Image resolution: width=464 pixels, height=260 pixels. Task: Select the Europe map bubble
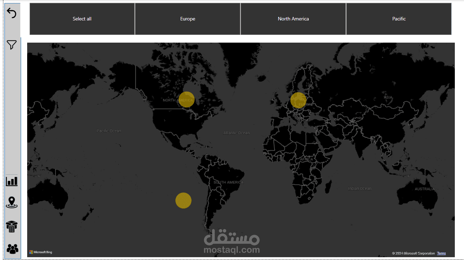[299, 100]
